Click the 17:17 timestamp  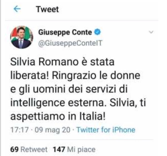pos(20,130)
